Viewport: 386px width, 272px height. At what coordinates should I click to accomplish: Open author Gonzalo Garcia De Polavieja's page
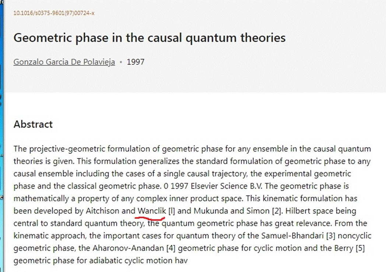(x=64, y=62)
